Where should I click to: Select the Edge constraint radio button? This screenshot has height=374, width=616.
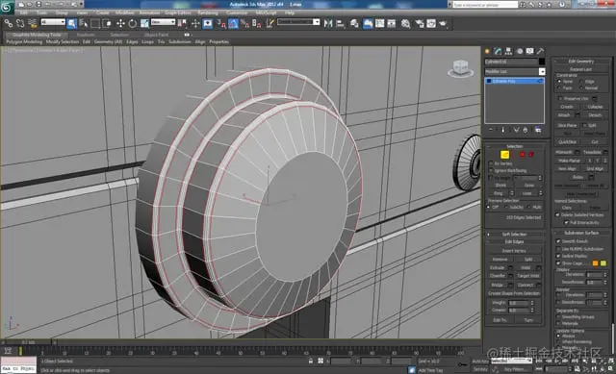581,81
